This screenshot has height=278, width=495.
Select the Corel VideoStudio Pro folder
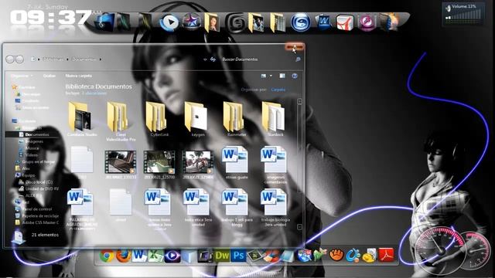[x=121, y=121]
